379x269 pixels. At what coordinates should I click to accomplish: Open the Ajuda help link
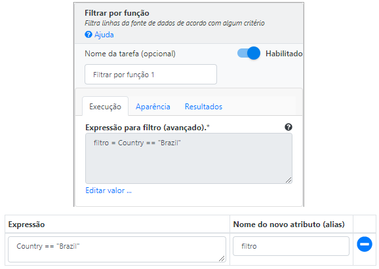point(104,35)
